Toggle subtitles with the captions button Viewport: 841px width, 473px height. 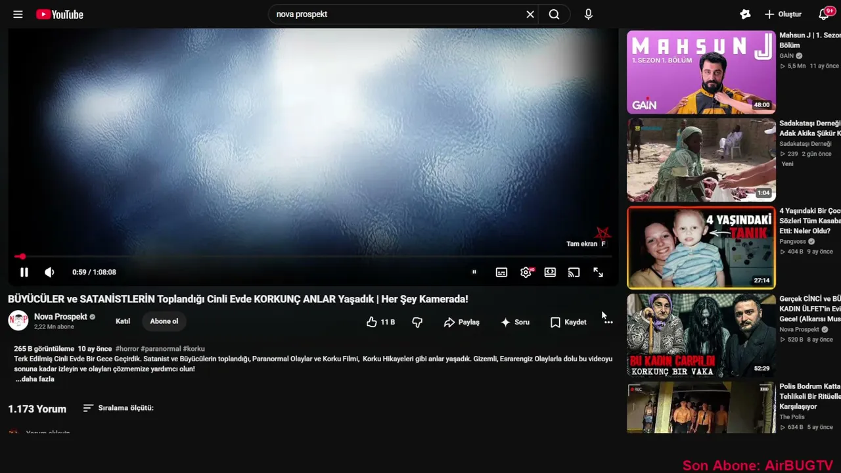point(501,272)
